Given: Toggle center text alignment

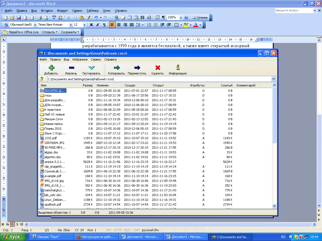Looking at the screenshot, I should 119,25.
